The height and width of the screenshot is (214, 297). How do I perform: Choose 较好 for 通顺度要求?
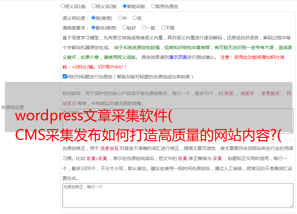click(x=125, y=28)
